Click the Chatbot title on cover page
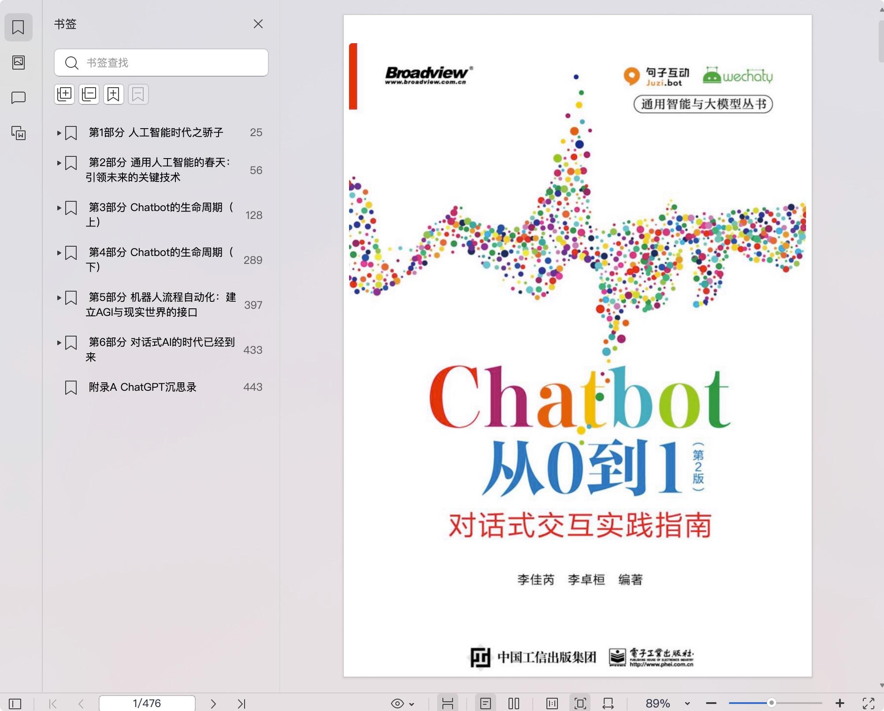This screenshot has width=884, height=711. (x=580, y=397)
